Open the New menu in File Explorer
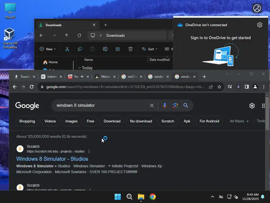Viewport: 270px width, 203px height. [x=48, y=49]
